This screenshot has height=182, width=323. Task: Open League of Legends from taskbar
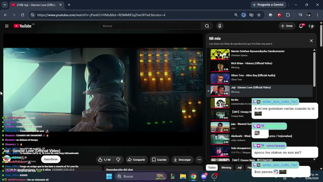(173, 176)
